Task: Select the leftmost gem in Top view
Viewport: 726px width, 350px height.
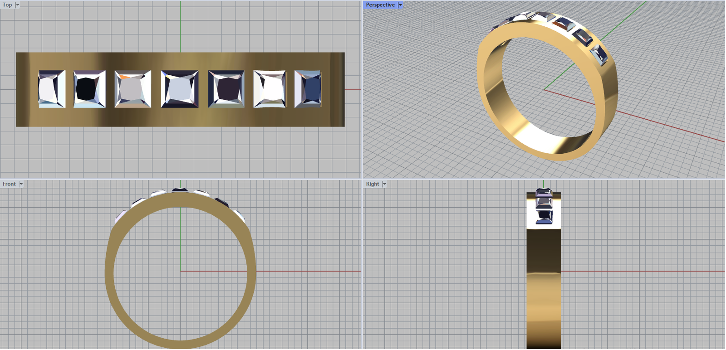Action: 52,89
